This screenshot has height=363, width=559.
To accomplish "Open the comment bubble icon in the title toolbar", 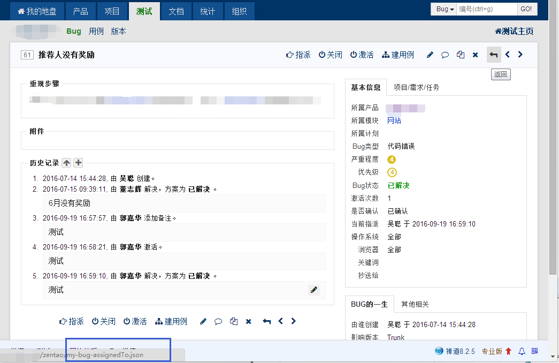I will click(445, 55).
